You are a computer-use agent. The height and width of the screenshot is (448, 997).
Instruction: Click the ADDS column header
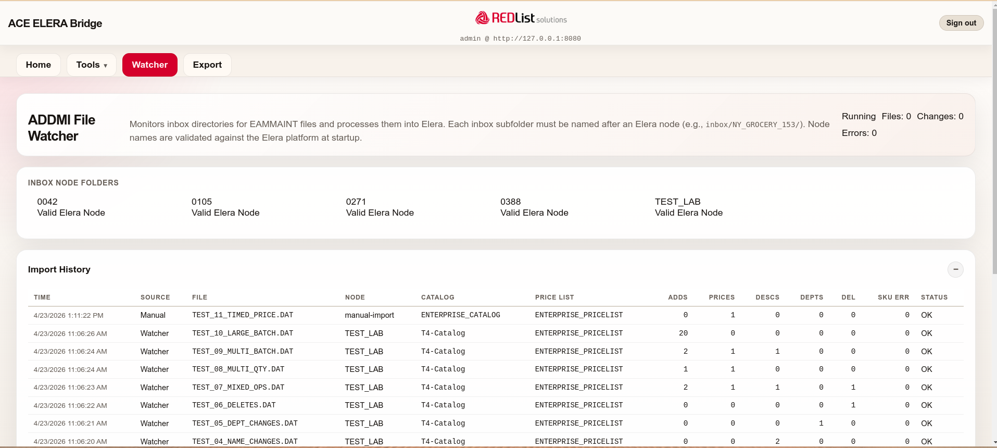point(678,297)
